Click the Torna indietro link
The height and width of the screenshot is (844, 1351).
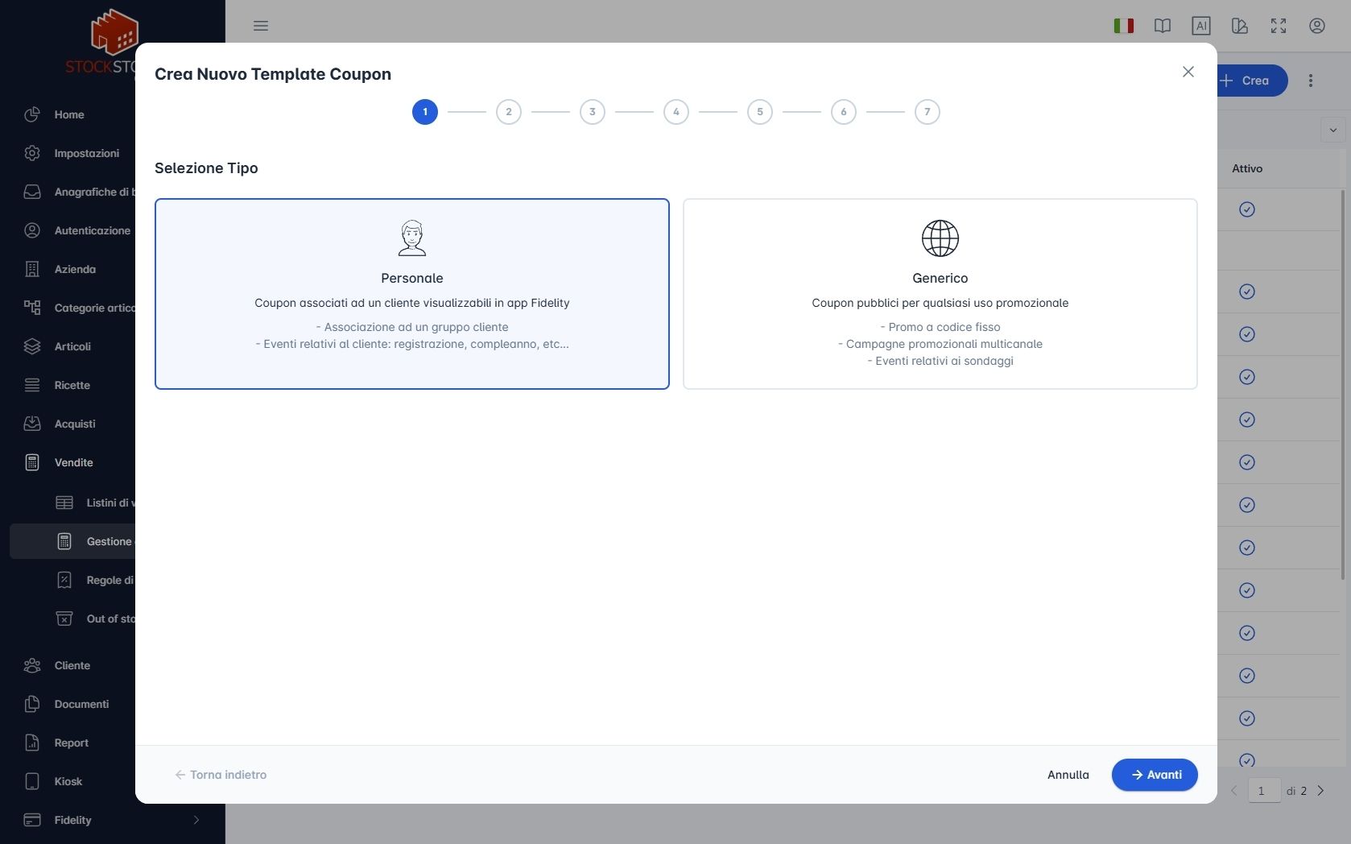pos(221,775)
